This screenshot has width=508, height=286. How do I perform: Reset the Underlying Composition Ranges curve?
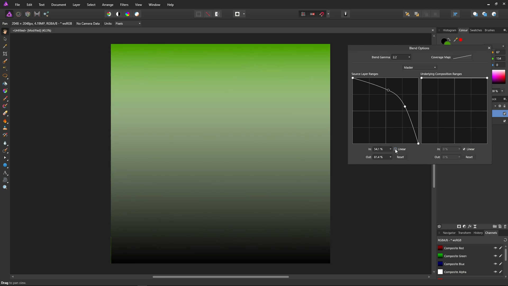(469, 157)
